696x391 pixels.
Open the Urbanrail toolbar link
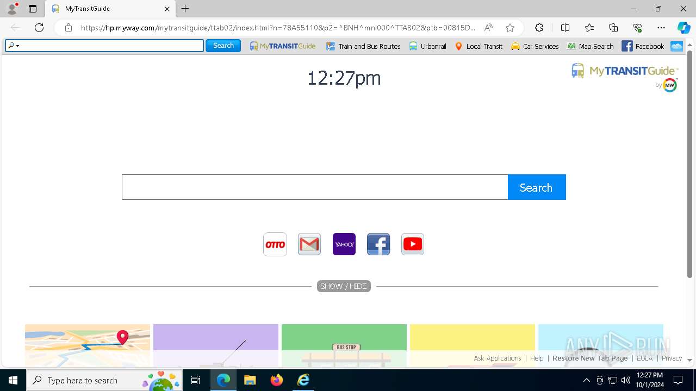(x=427, y=46)
